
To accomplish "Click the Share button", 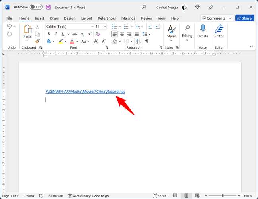I will (x=245, y=18).
